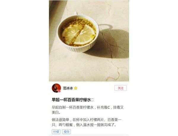Viewport: 178px width, 136px height.
Task: Click the square emoji placeholder after the title
Action: click(x=92, y=100)
